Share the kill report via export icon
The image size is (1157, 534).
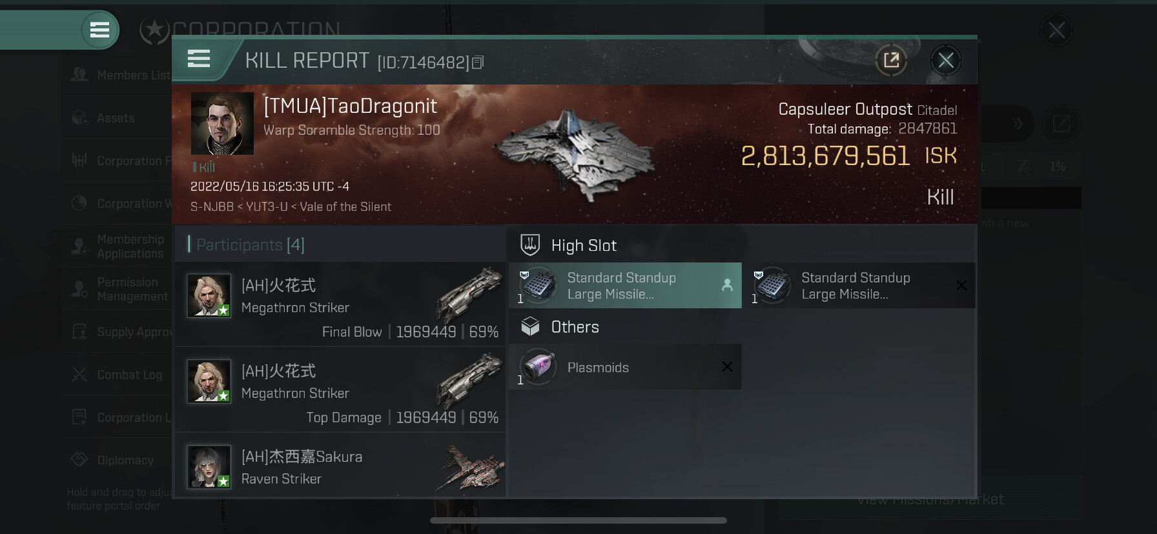(x=891, y=60)
